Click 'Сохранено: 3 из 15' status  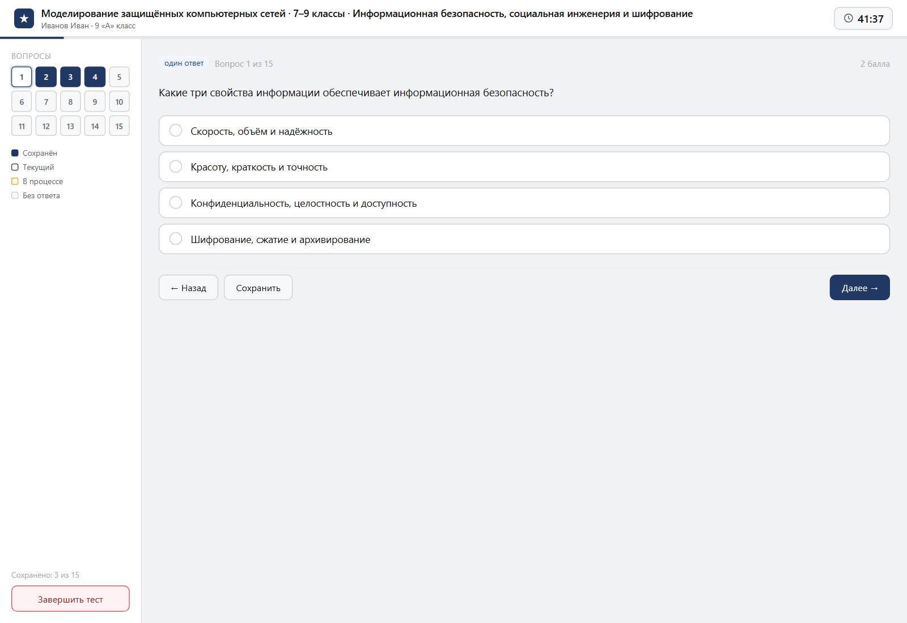45,575
